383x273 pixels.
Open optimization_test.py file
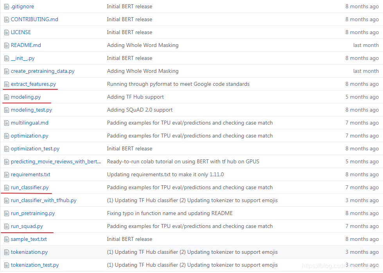35,149
